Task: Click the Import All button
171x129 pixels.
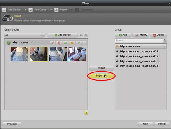Action: click(x=101, y=76)
